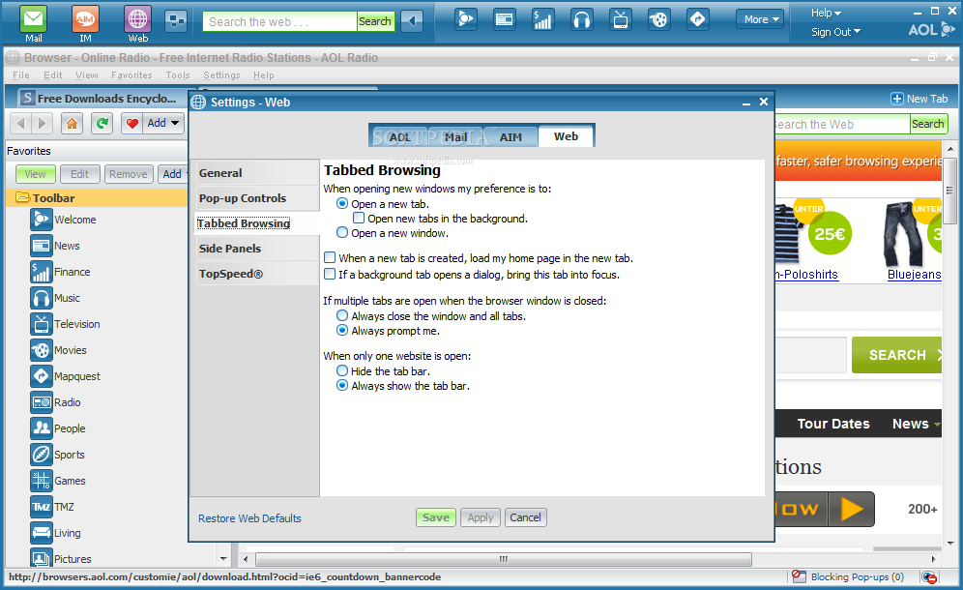Switch to AOL settings tab
The height and width of the screenshot is (590, 963).
pos(400,137)
